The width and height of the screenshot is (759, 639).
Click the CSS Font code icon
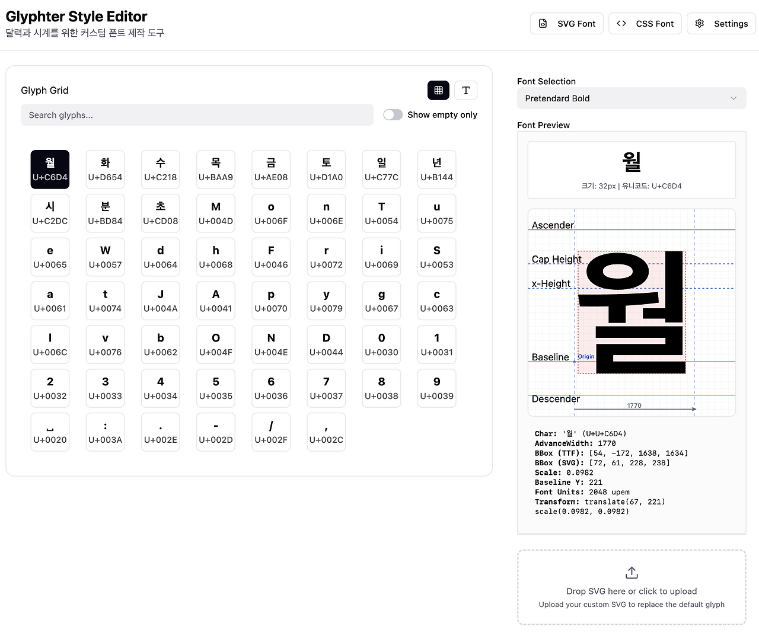[621, 23]
